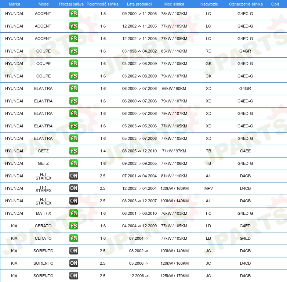Click the G4EE engine code cell

[x=245, y=151]
